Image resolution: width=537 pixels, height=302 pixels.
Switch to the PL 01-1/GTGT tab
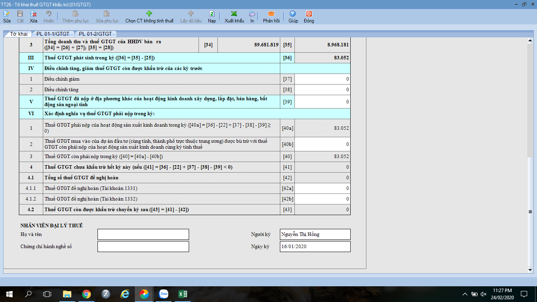pos(53,34)
